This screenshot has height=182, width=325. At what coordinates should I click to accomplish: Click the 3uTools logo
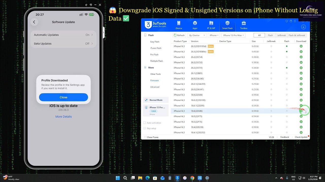pyautogui.click(x=155, y=25)
